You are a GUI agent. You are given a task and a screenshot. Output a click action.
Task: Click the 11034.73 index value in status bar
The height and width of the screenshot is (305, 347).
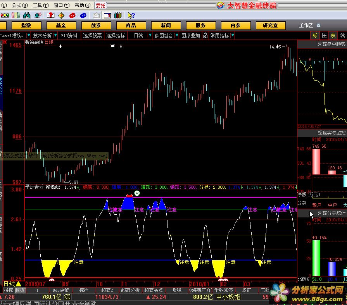coord(107,297)
